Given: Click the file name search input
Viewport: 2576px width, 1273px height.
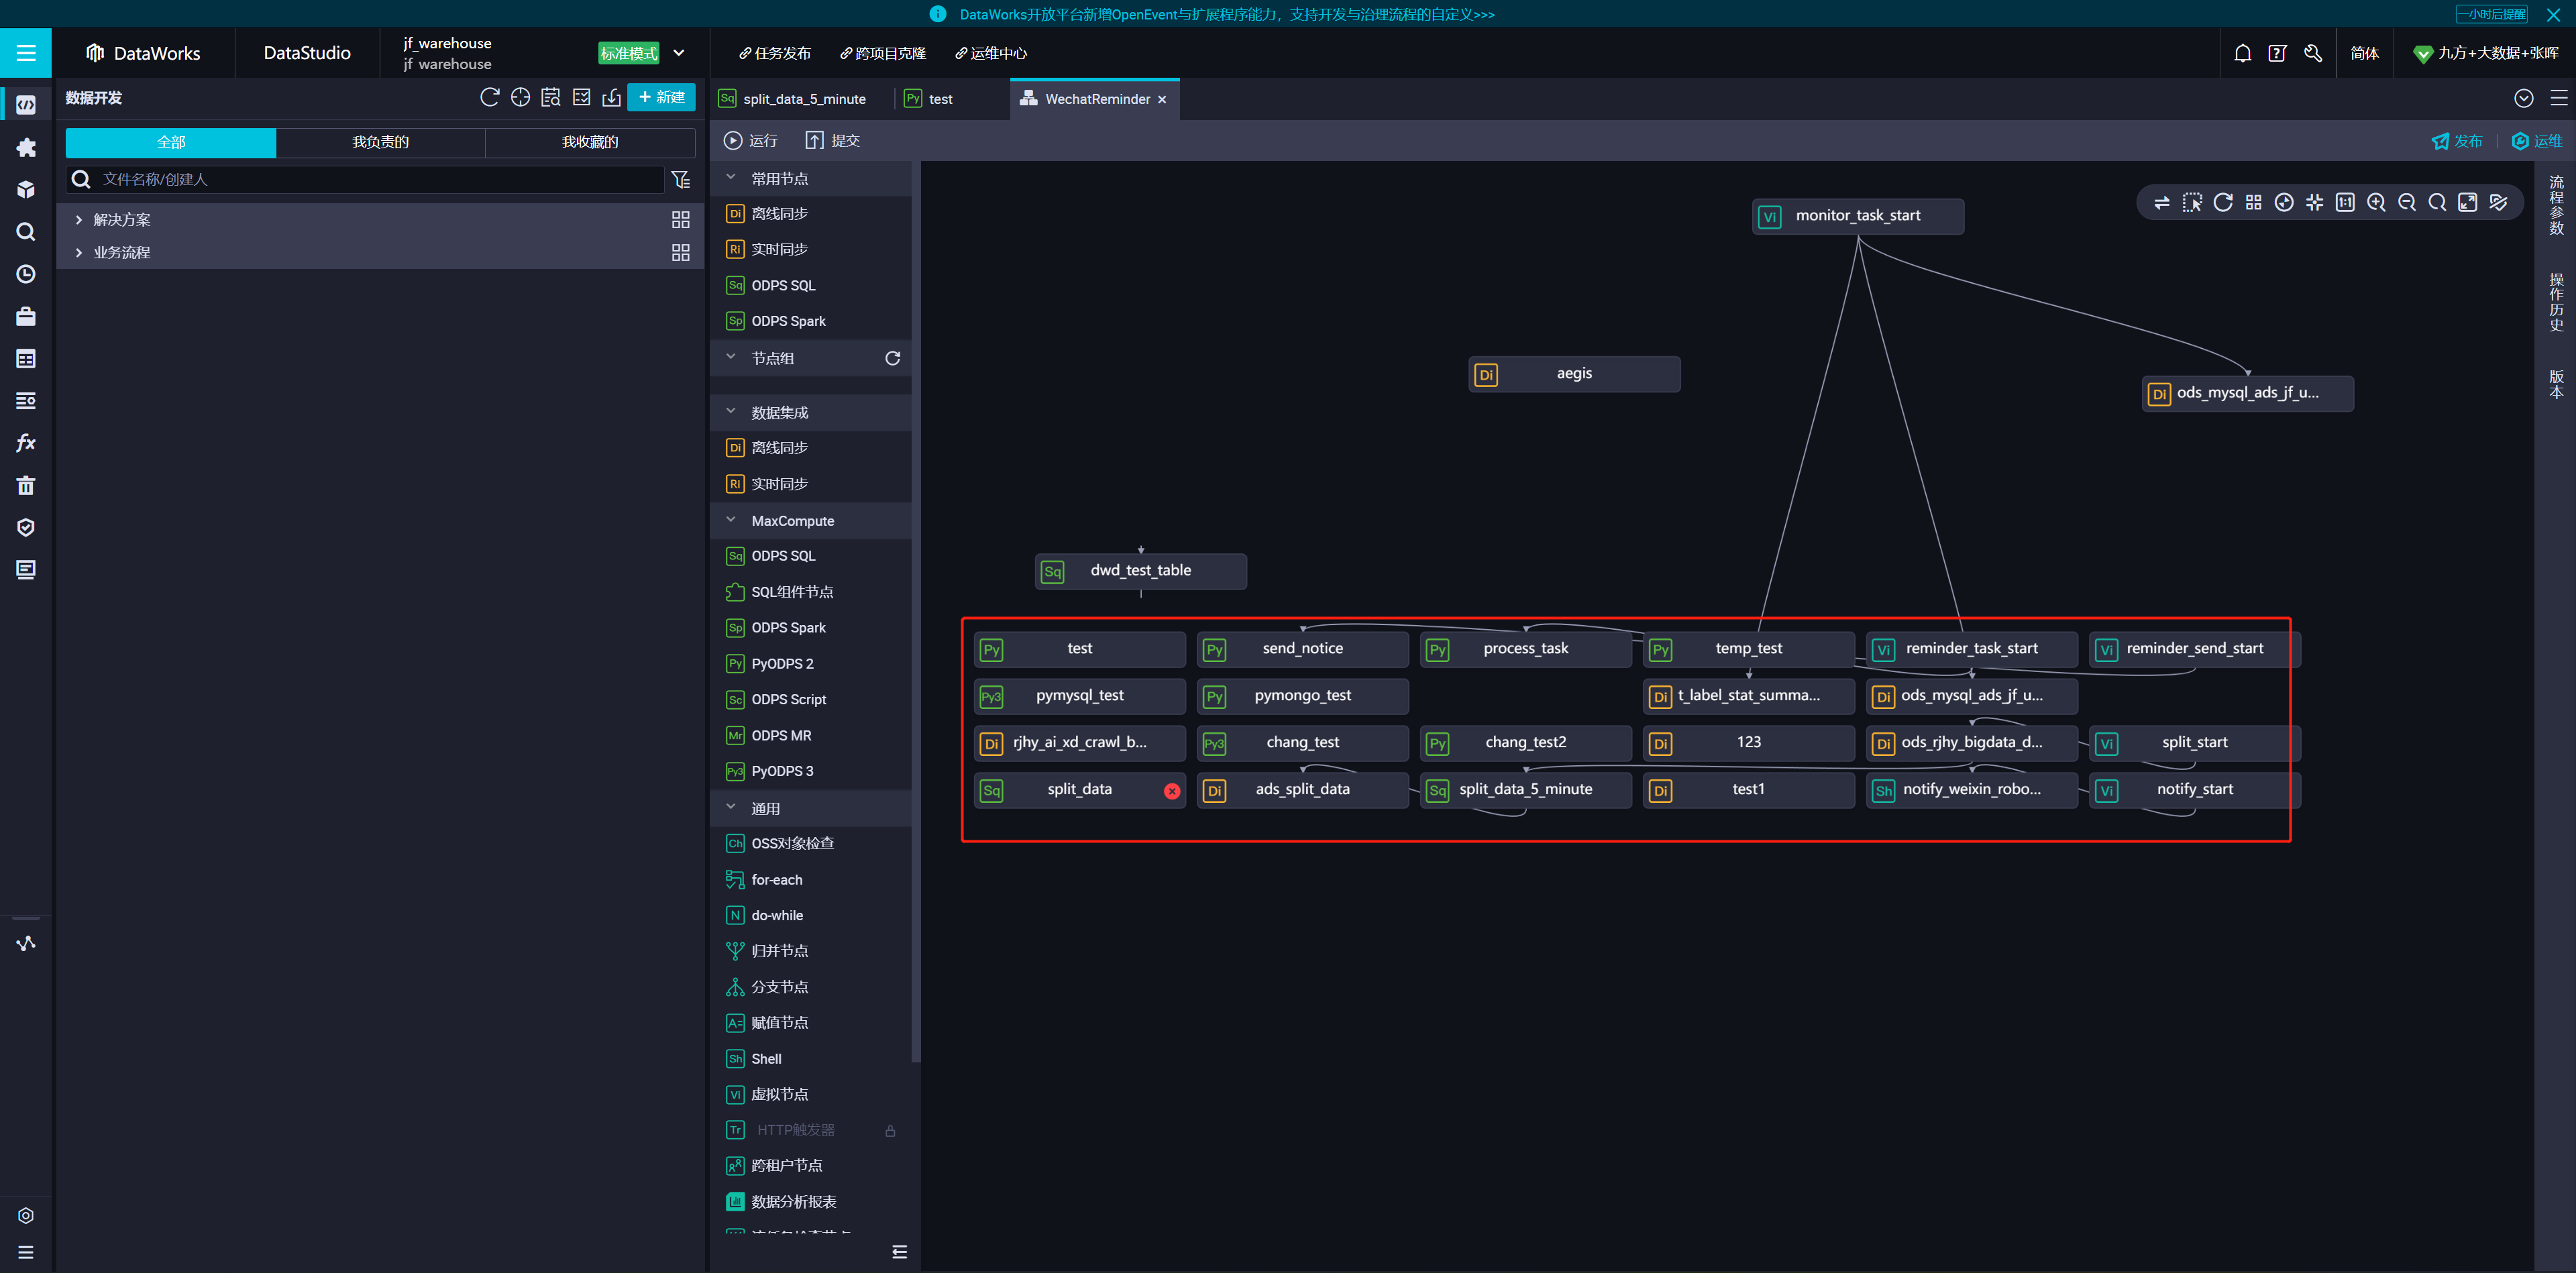Looking at the screenshot, I should (x=365, y=179).
